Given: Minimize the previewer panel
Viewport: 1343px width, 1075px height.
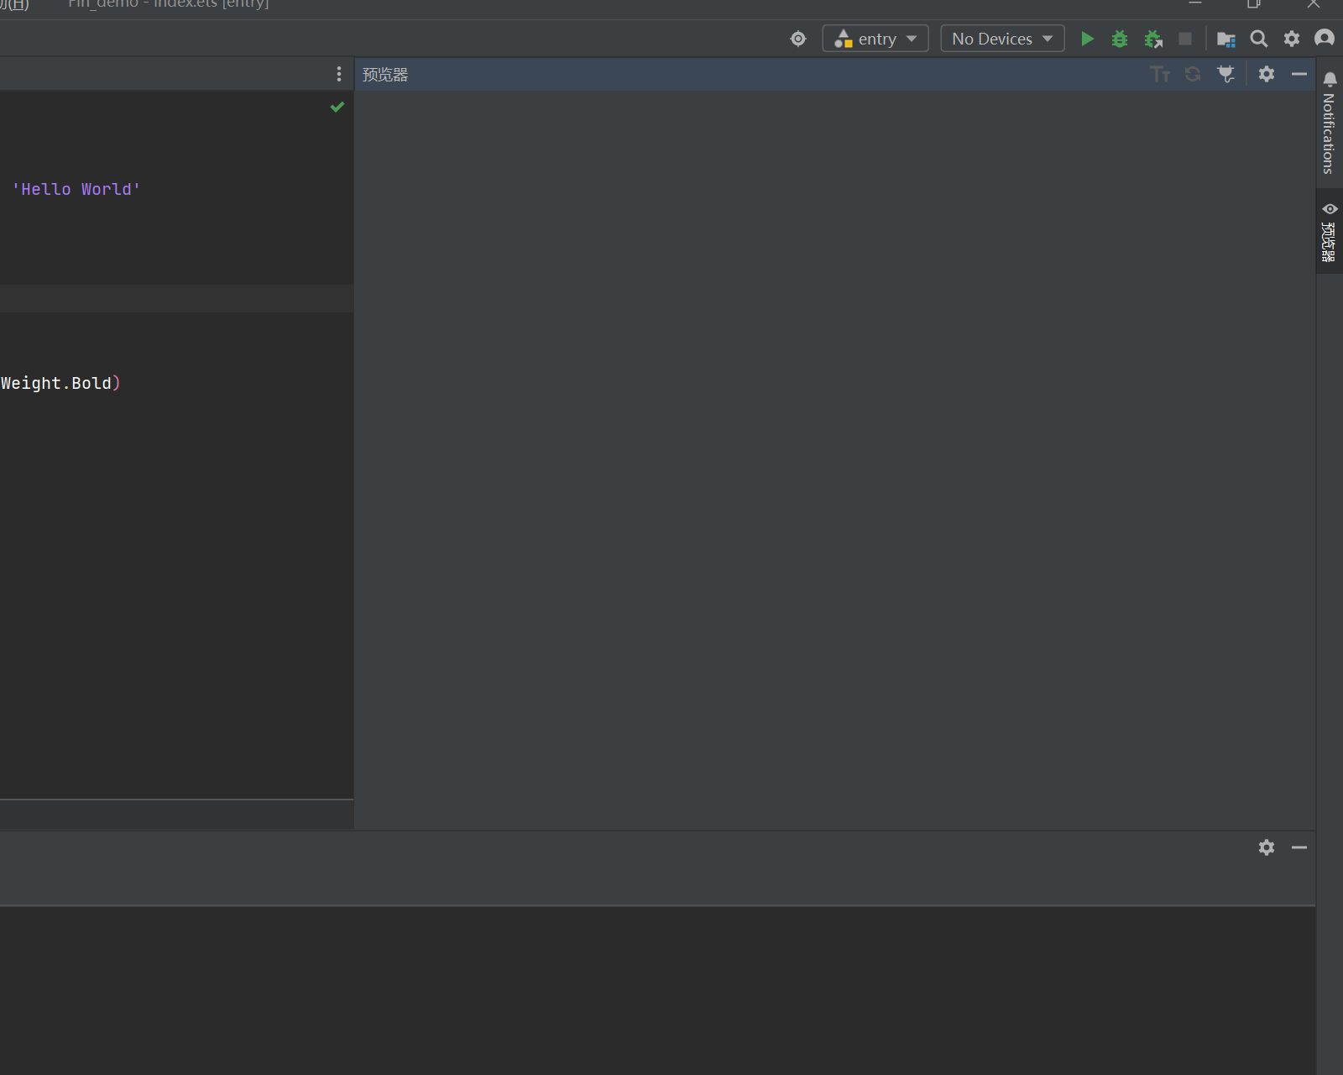Looking at the screenshot, I should [1299, 74].
